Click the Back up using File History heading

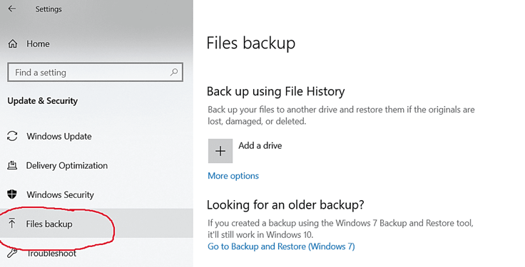coord(275,92)
